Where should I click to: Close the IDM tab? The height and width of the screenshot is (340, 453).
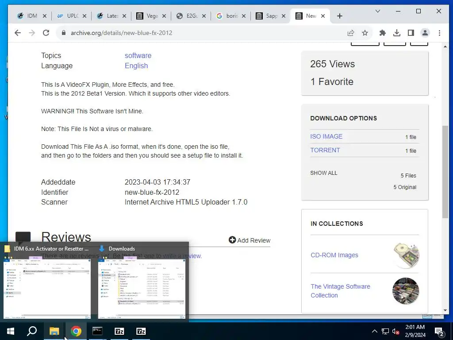tap(45, 16)
